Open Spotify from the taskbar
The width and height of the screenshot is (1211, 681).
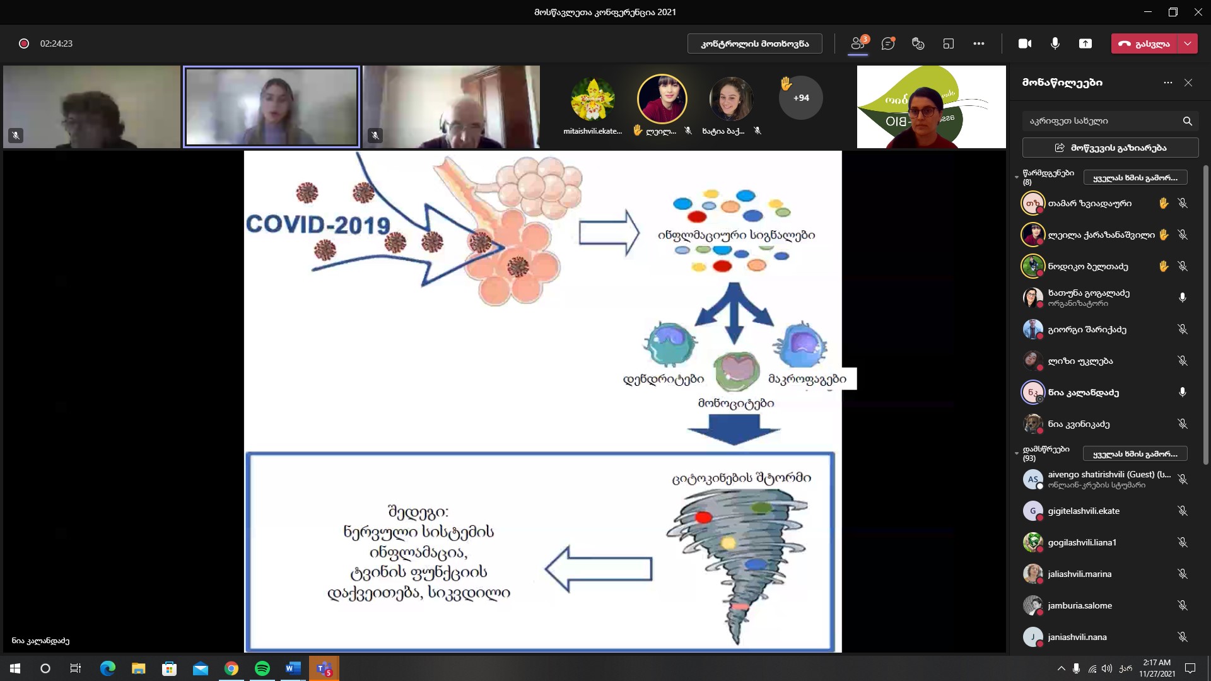click(x=262, y=668)
